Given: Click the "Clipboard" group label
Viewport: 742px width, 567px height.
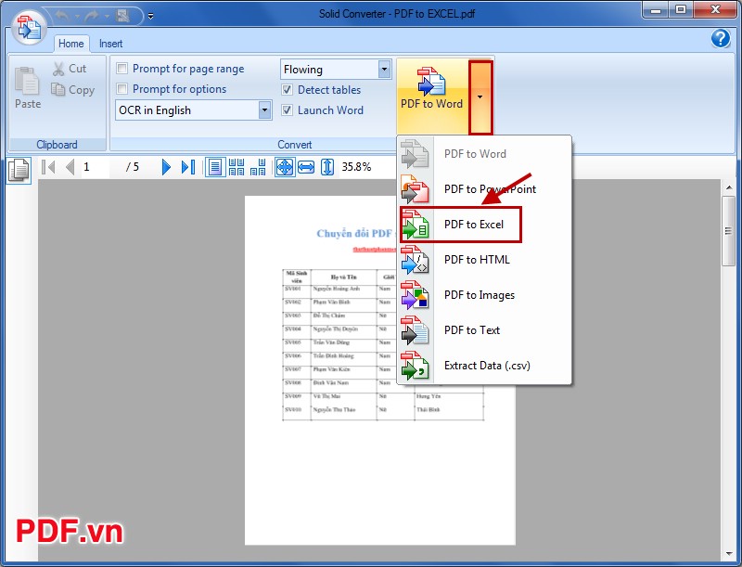Looking at the screenshot, I should tap(57, 145).
